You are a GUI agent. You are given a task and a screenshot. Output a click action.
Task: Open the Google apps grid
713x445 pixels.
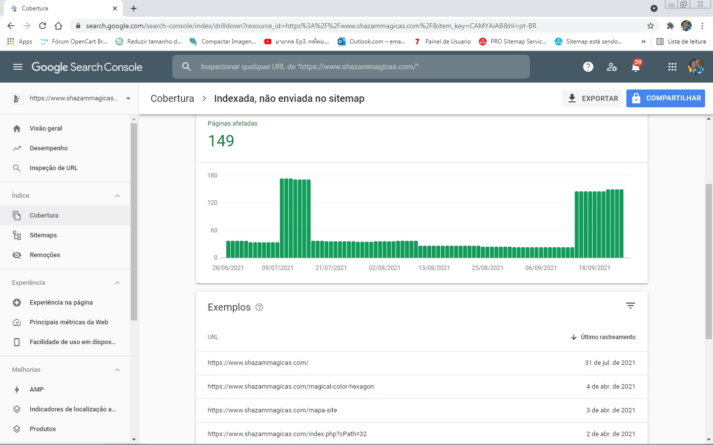click(672, 67)
